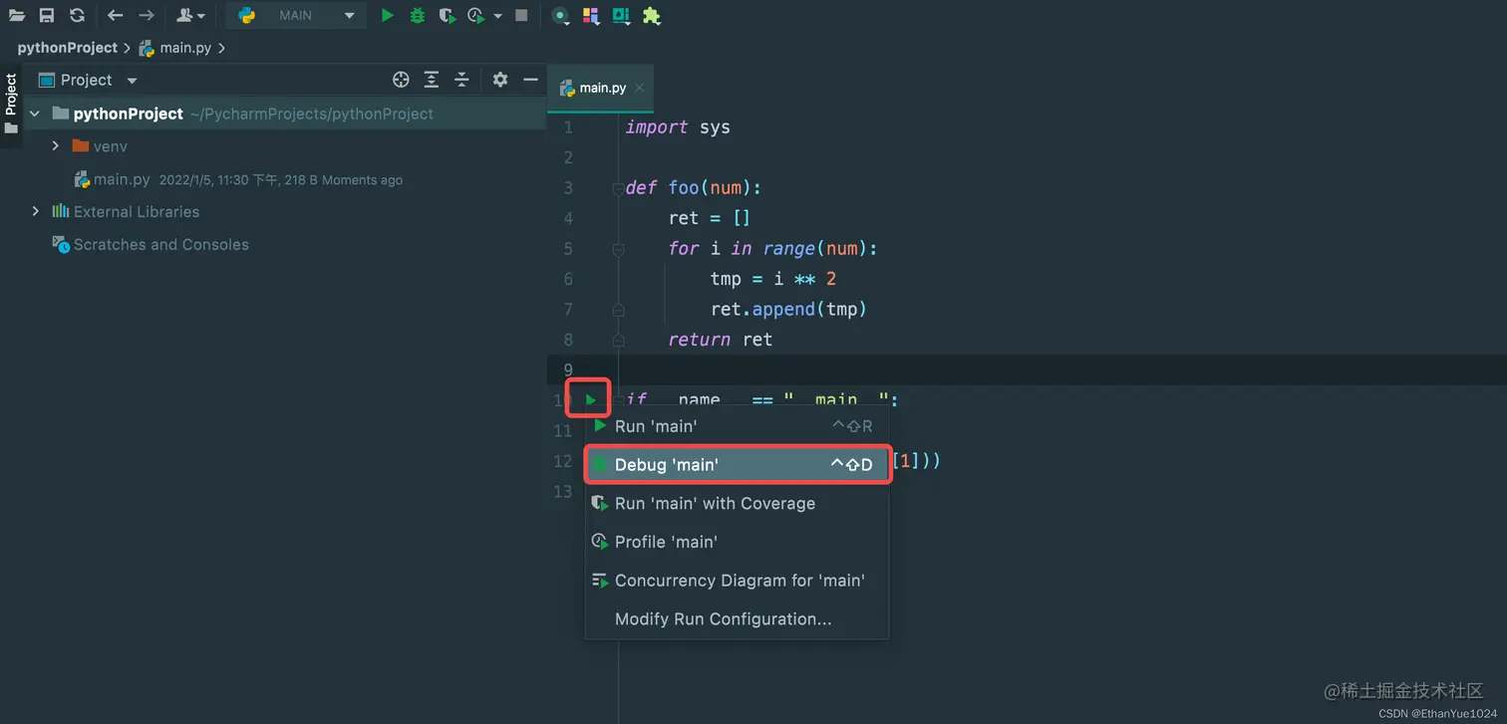This screenshot has height=724, width=1507.
Task: Click the Reload from disk sync icon
Action: tap(77, 16)
